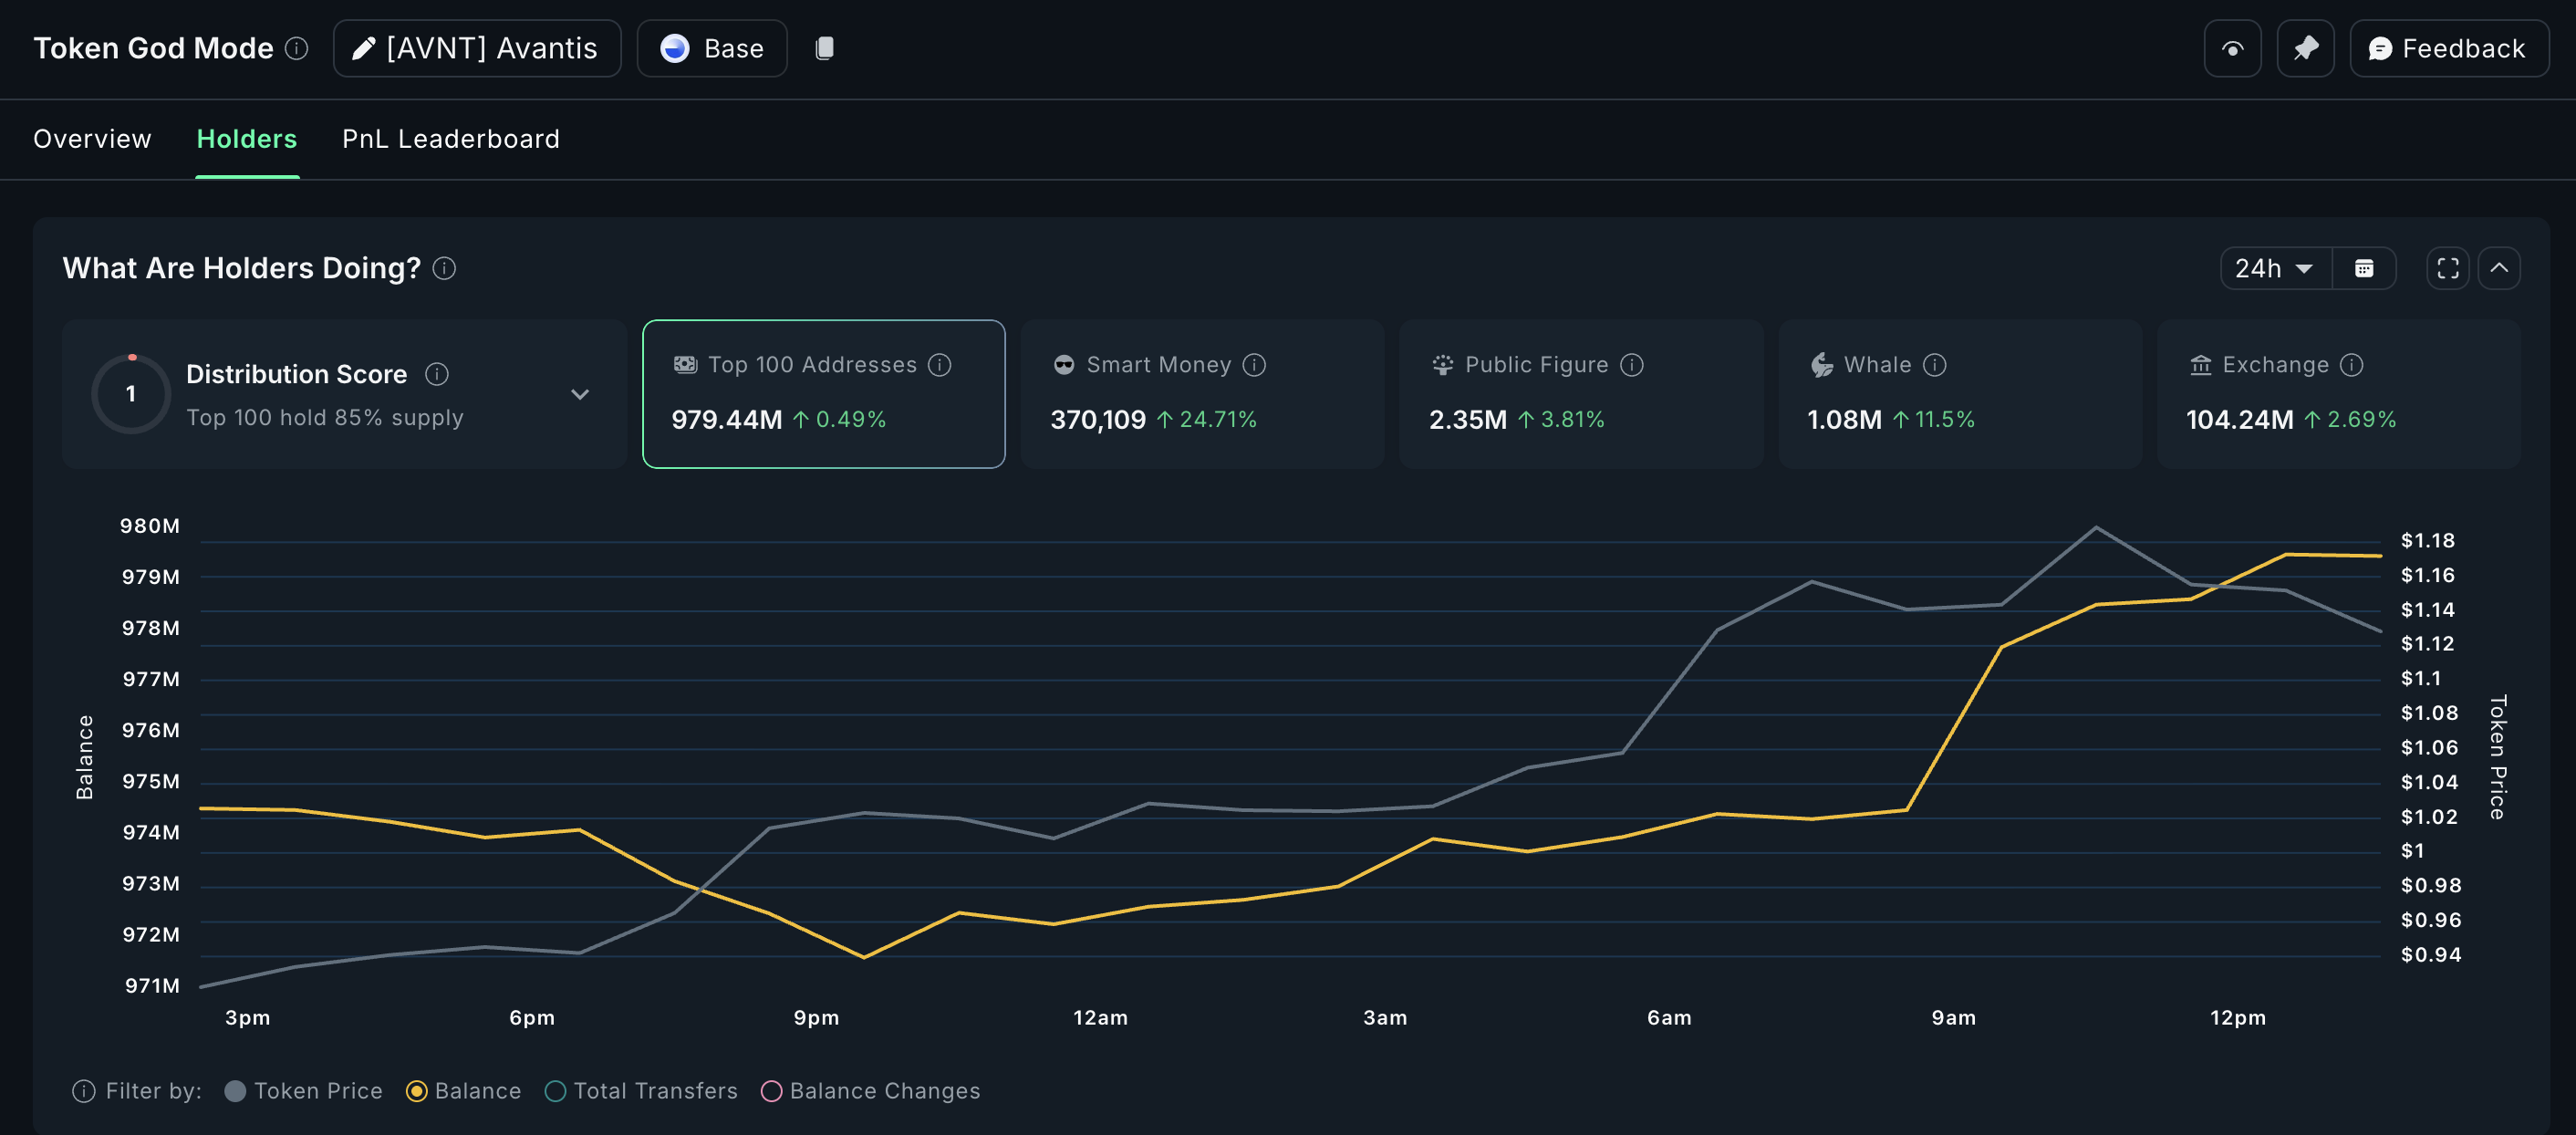Expand the chart to fullscreen
2576x1135 pixels.
pos(2447,268)
